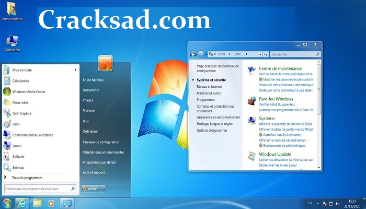Click the Système computer icon

pyautogui.click(x=251, y=121)
